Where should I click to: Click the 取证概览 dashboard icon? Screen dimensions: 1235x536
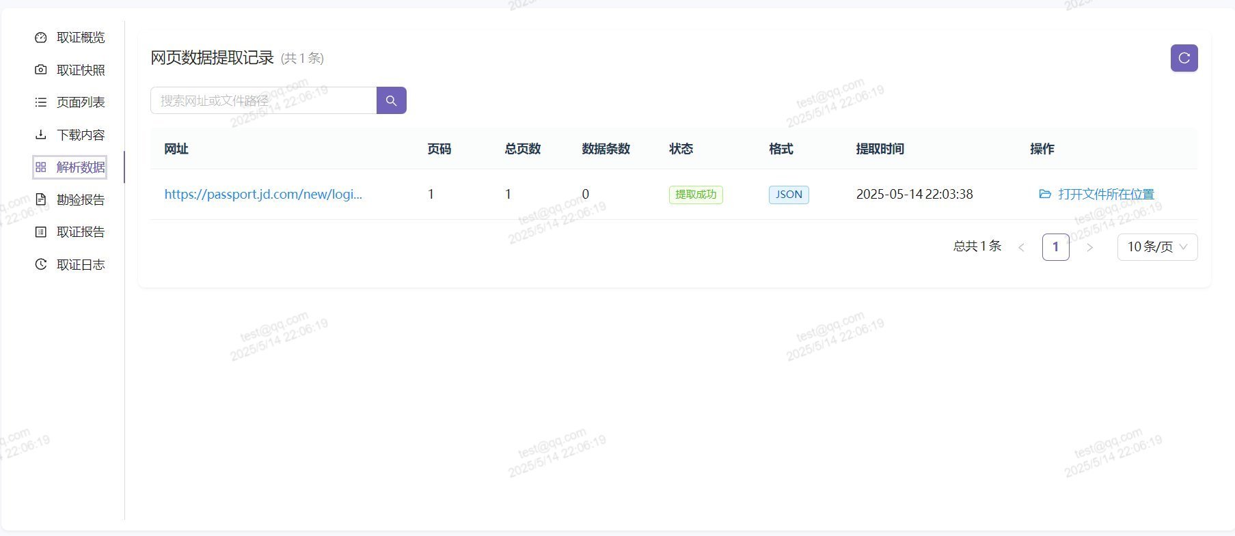pyautogui.click(x=41, y=38)
